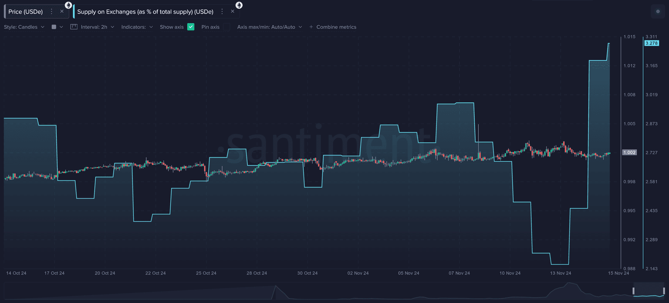Select the Supply on Exchanges metric tab

tap(145, 12)
